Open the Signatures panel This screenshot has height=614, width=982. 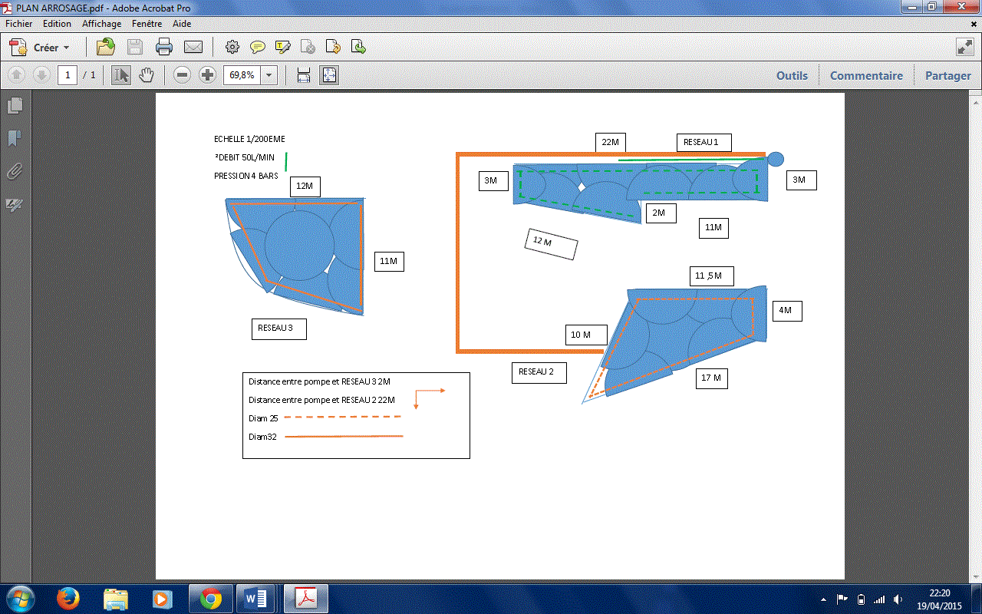click(x=15, y=205)
